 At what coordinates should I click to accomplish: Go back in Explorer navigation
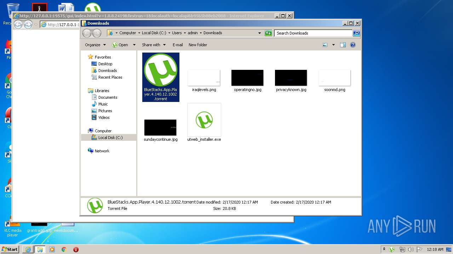tap(87, 33)
